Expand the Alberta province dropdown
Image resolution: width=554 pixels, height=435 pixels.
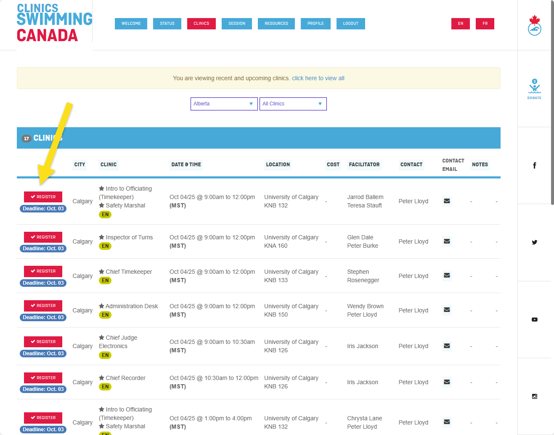[x=224, y=104]
